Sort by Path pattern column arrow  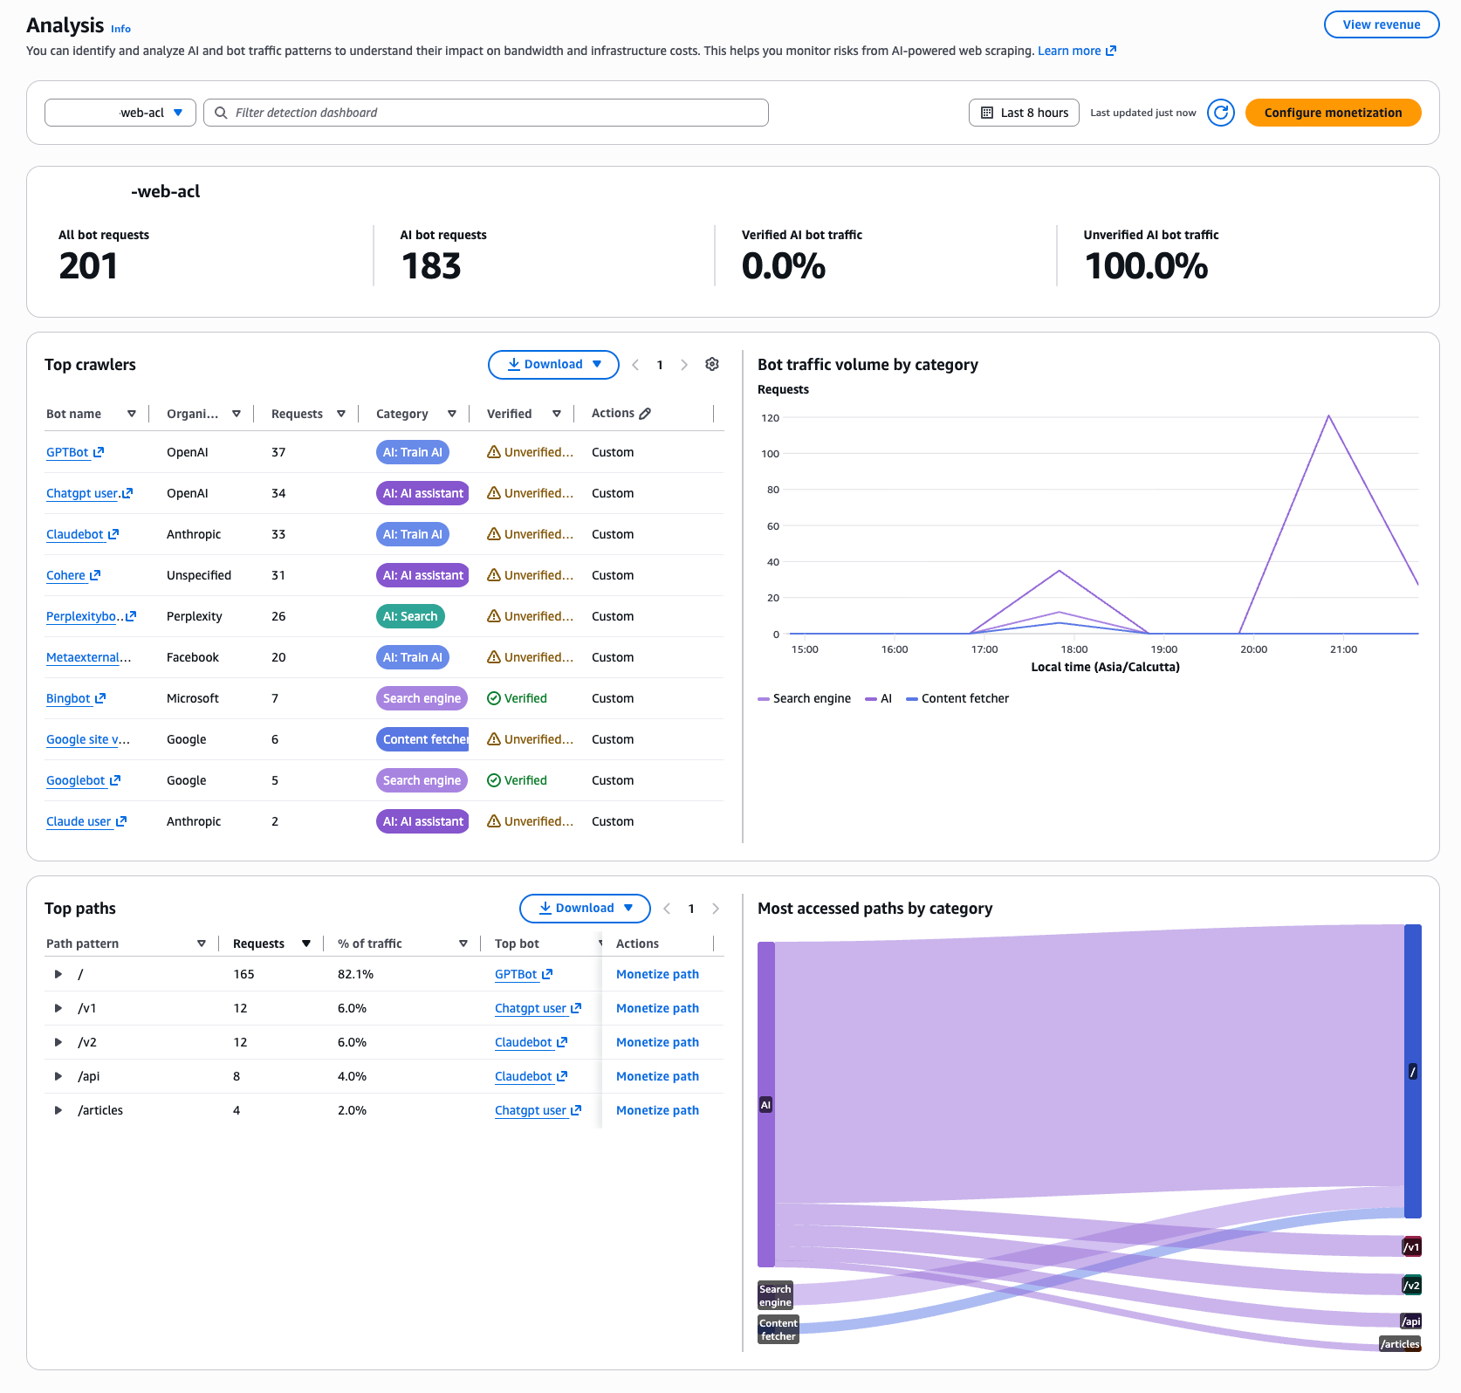click(x=202, y=944)
